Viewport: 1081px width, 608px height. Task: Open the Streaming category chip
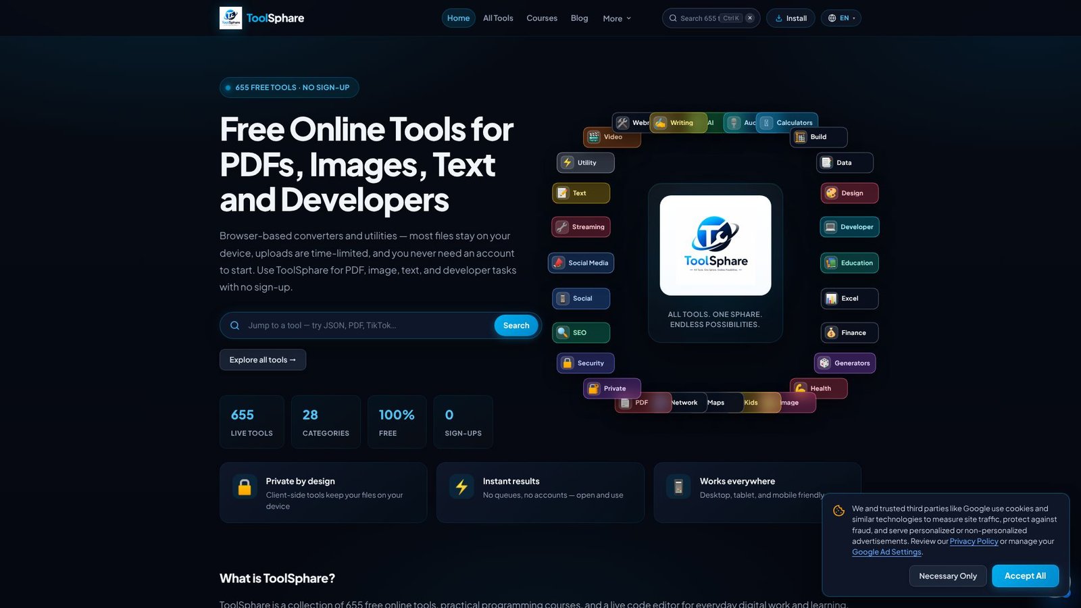581,227
